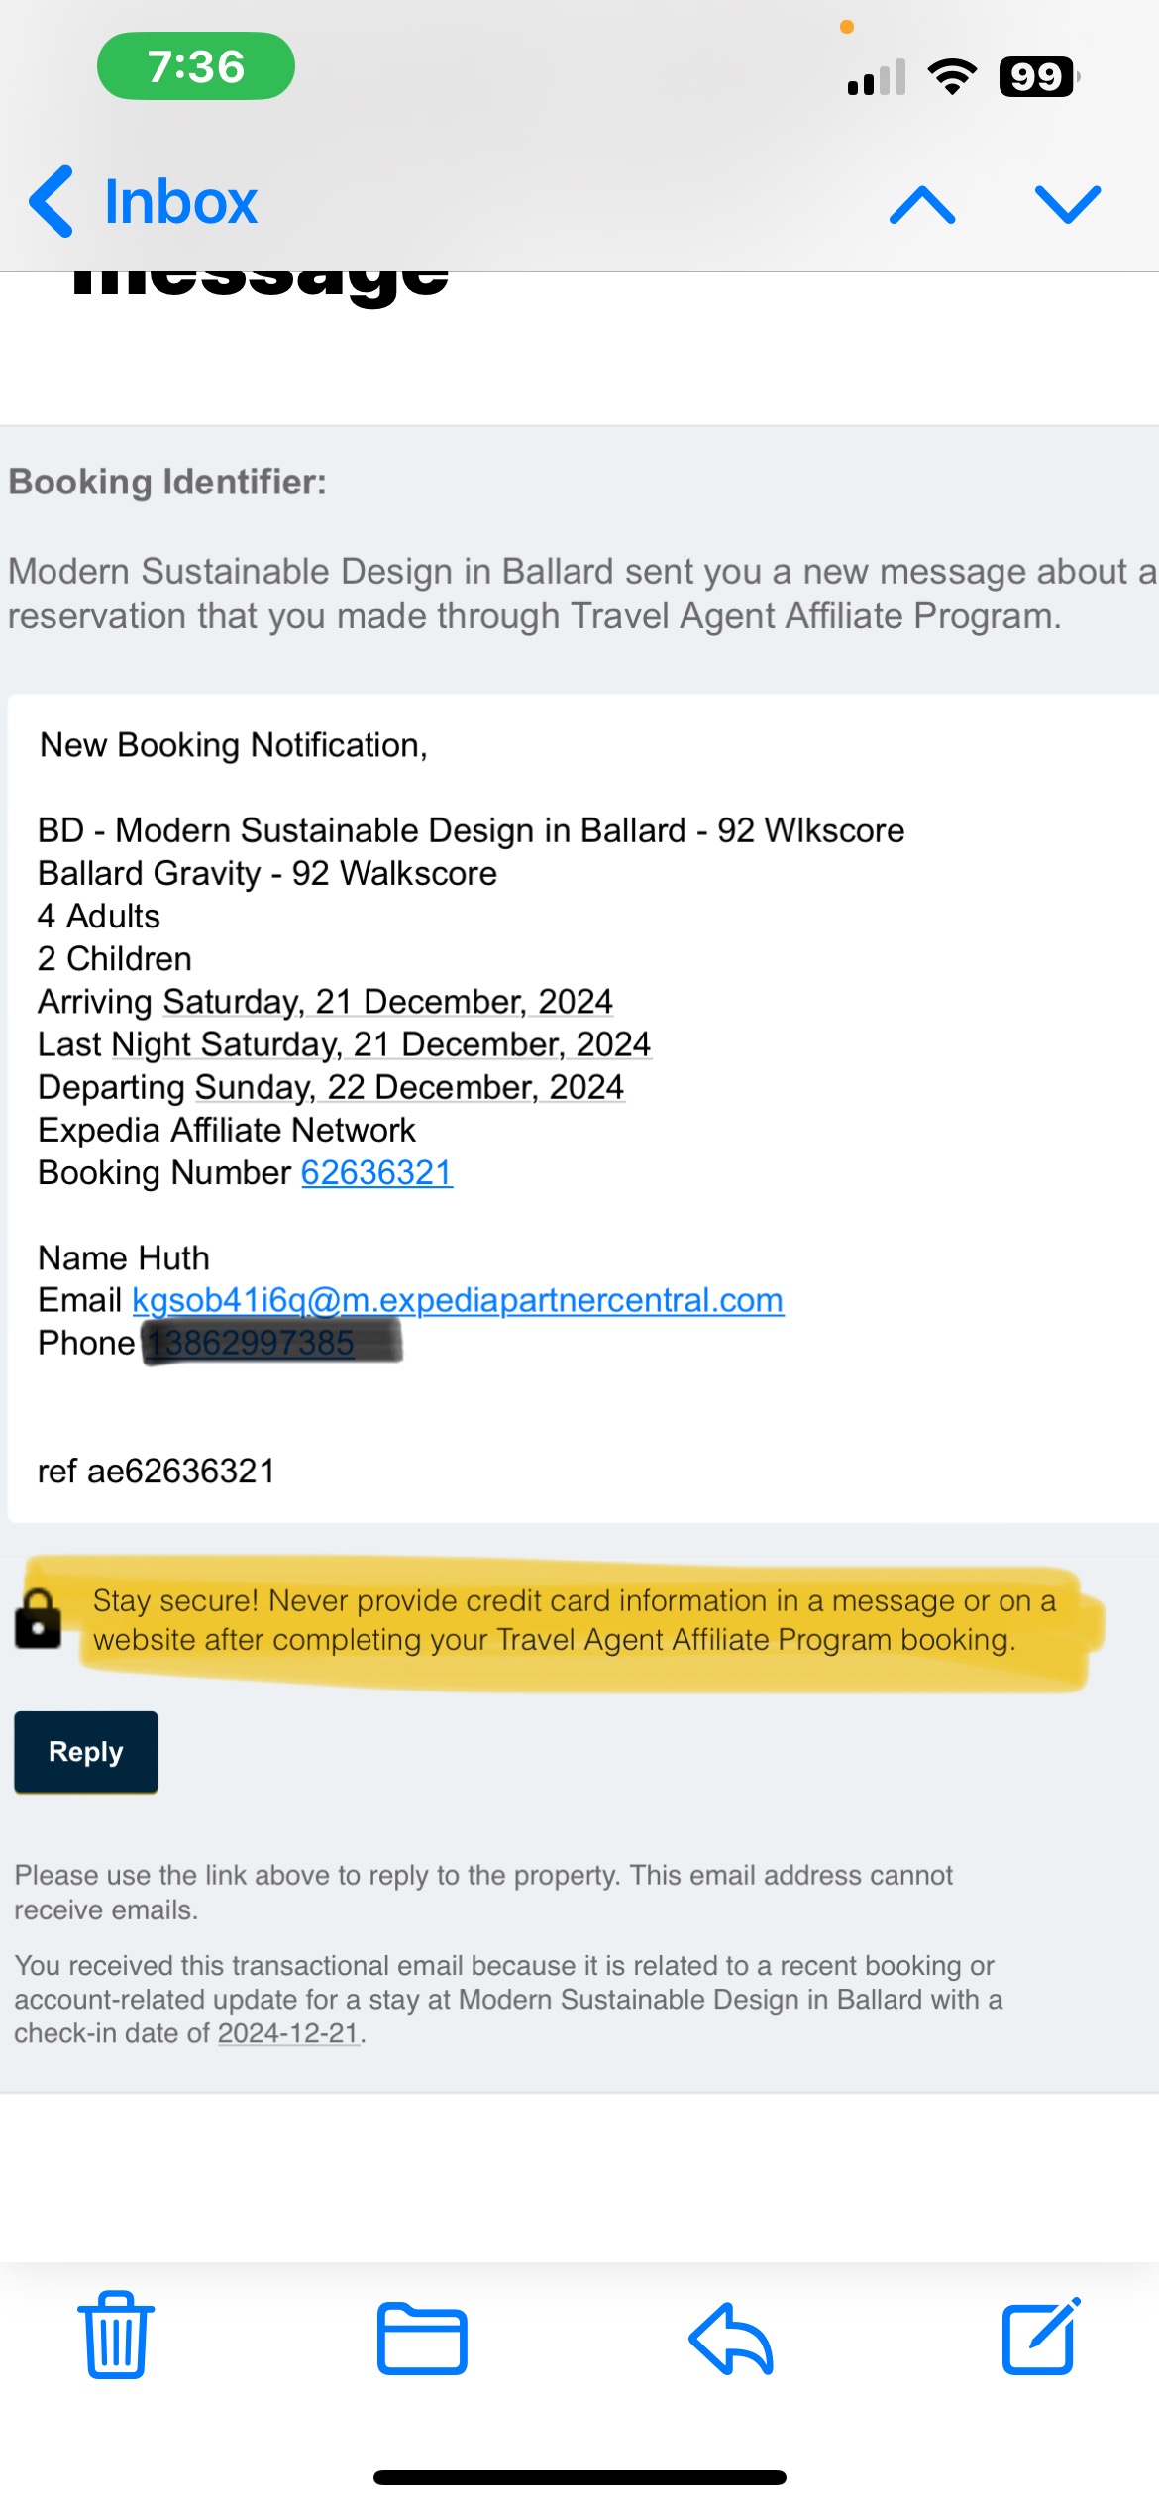
Task: Open the move-to-folder icon
Action: point(422,2338)
